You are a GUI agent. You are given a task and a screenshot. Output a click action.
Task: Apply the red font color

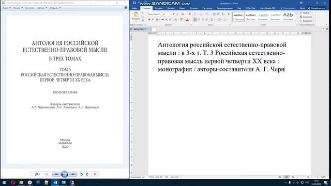tap(187, 20)
